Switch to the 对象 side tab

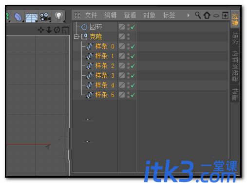click(x=235, y=19)
